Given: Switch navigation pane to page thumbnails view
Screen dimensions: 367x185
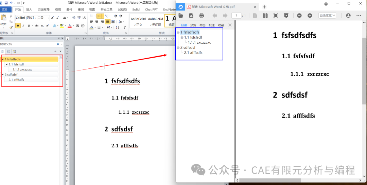Looking at the screenshot, I should [x=8, y=52].
